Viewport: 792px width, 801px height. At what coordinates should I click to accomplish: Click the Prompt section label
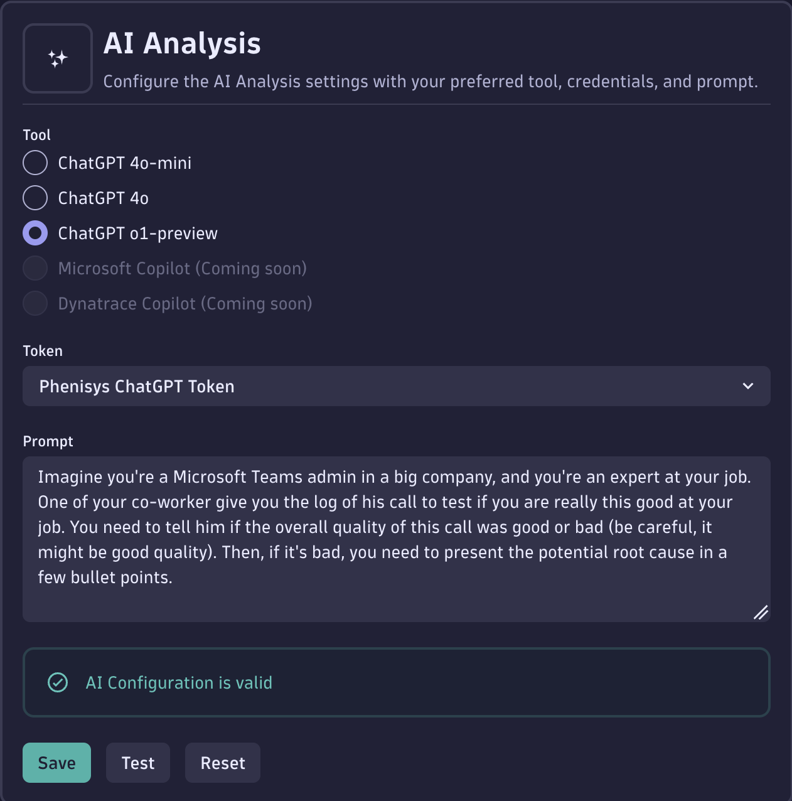(48, 441)
